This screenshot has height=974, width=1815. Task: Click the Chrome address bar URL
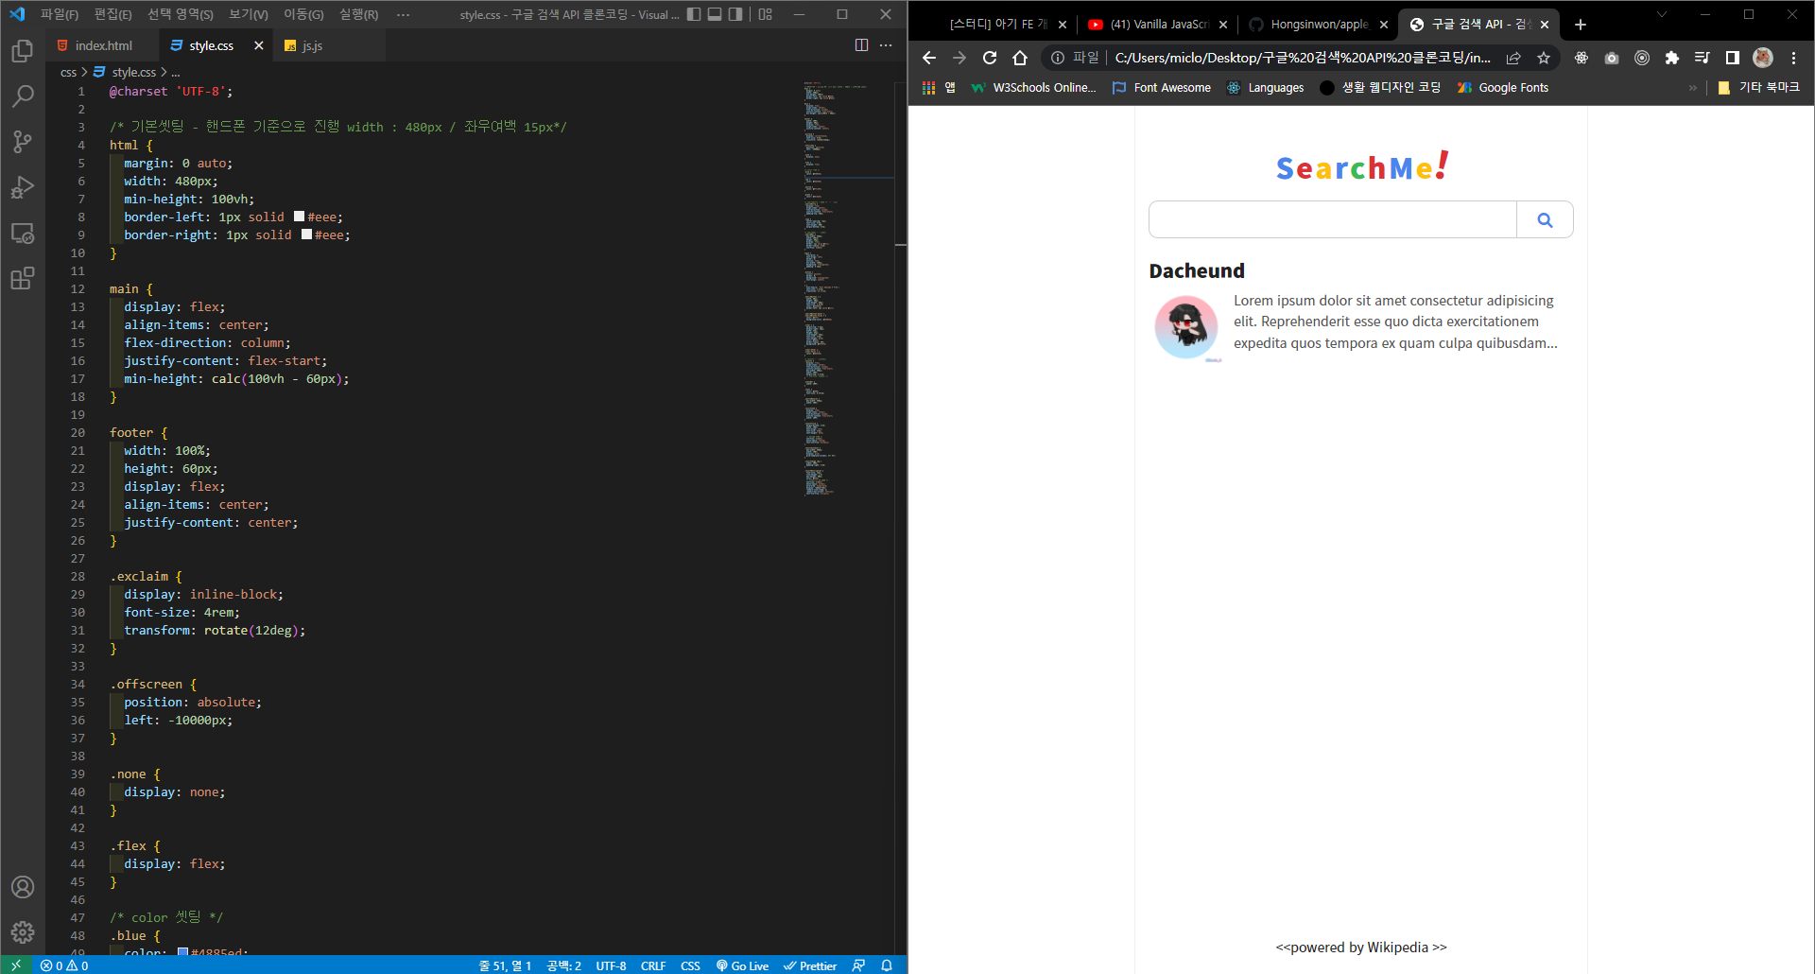click(x=1303, y=58)
